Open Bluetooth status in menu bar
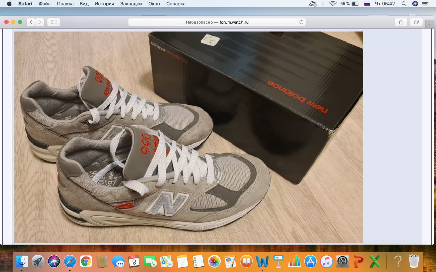Screen dimensions: 436x272 click(x=323, y=4)
